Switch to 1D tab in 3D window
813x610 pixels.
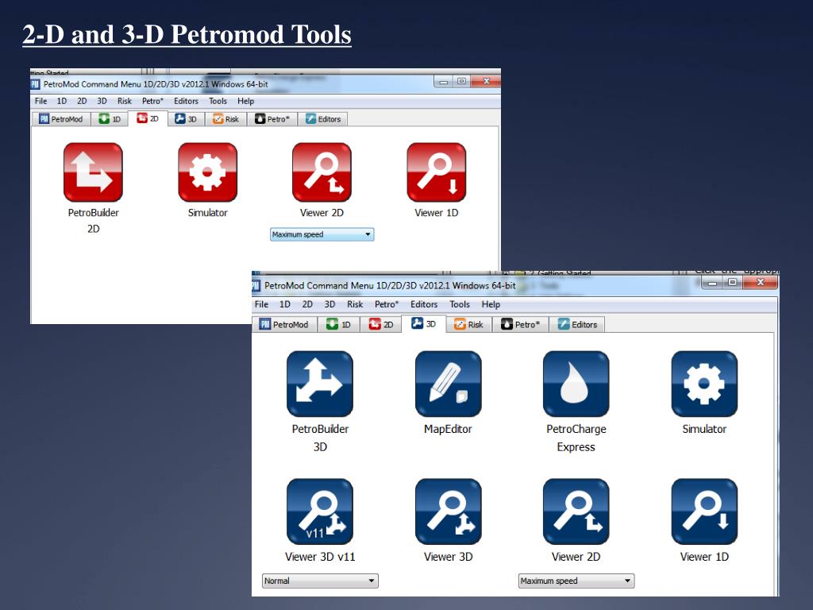click(338, 325)
